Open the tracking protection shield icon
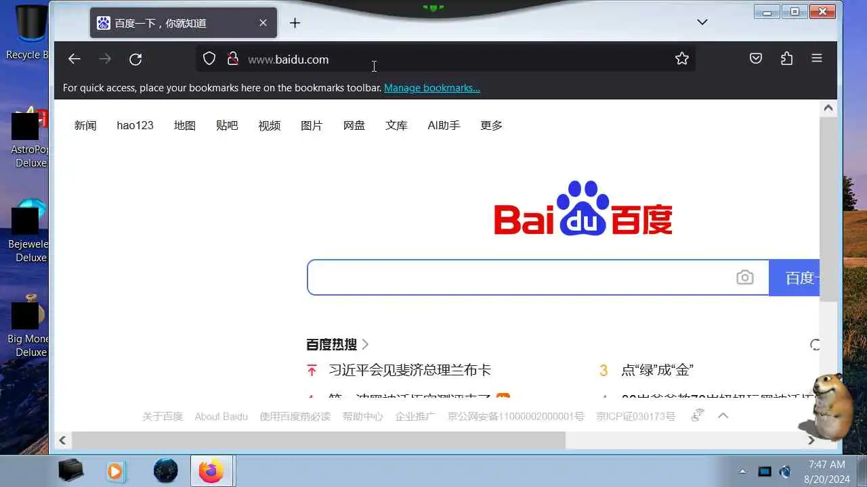The image size is (867, 487). coord(209,59)
